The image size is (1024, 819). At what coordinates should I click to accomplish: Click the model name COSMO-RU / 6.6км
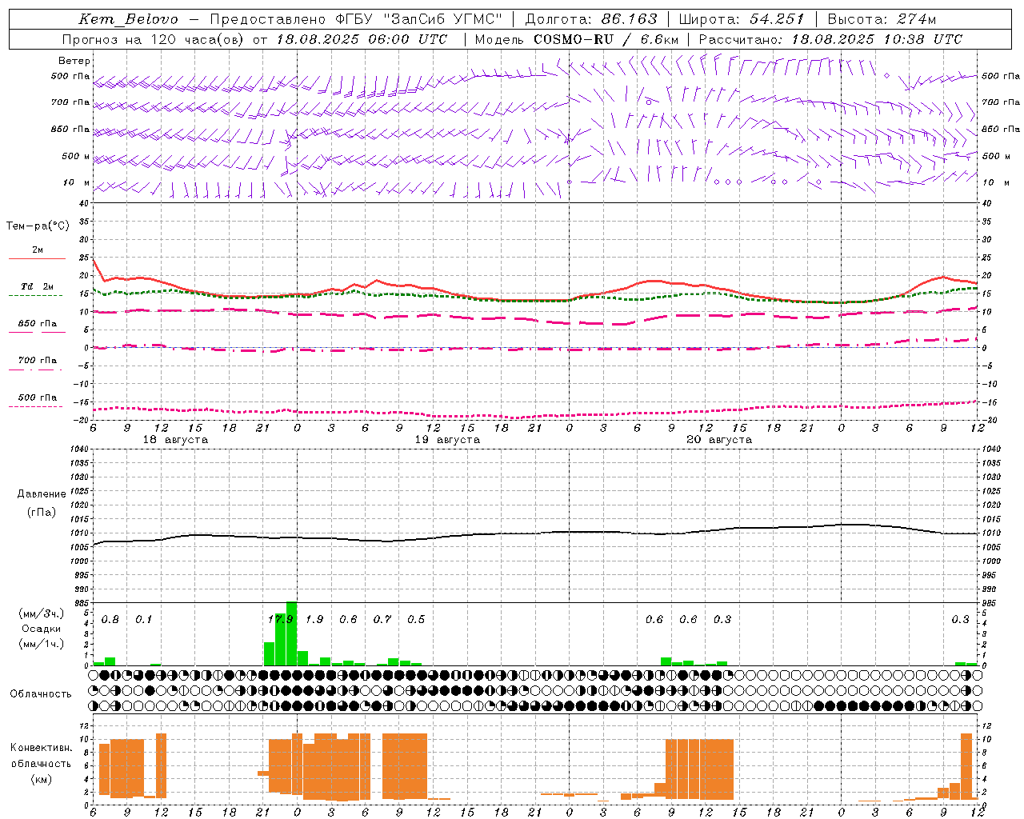606,39
